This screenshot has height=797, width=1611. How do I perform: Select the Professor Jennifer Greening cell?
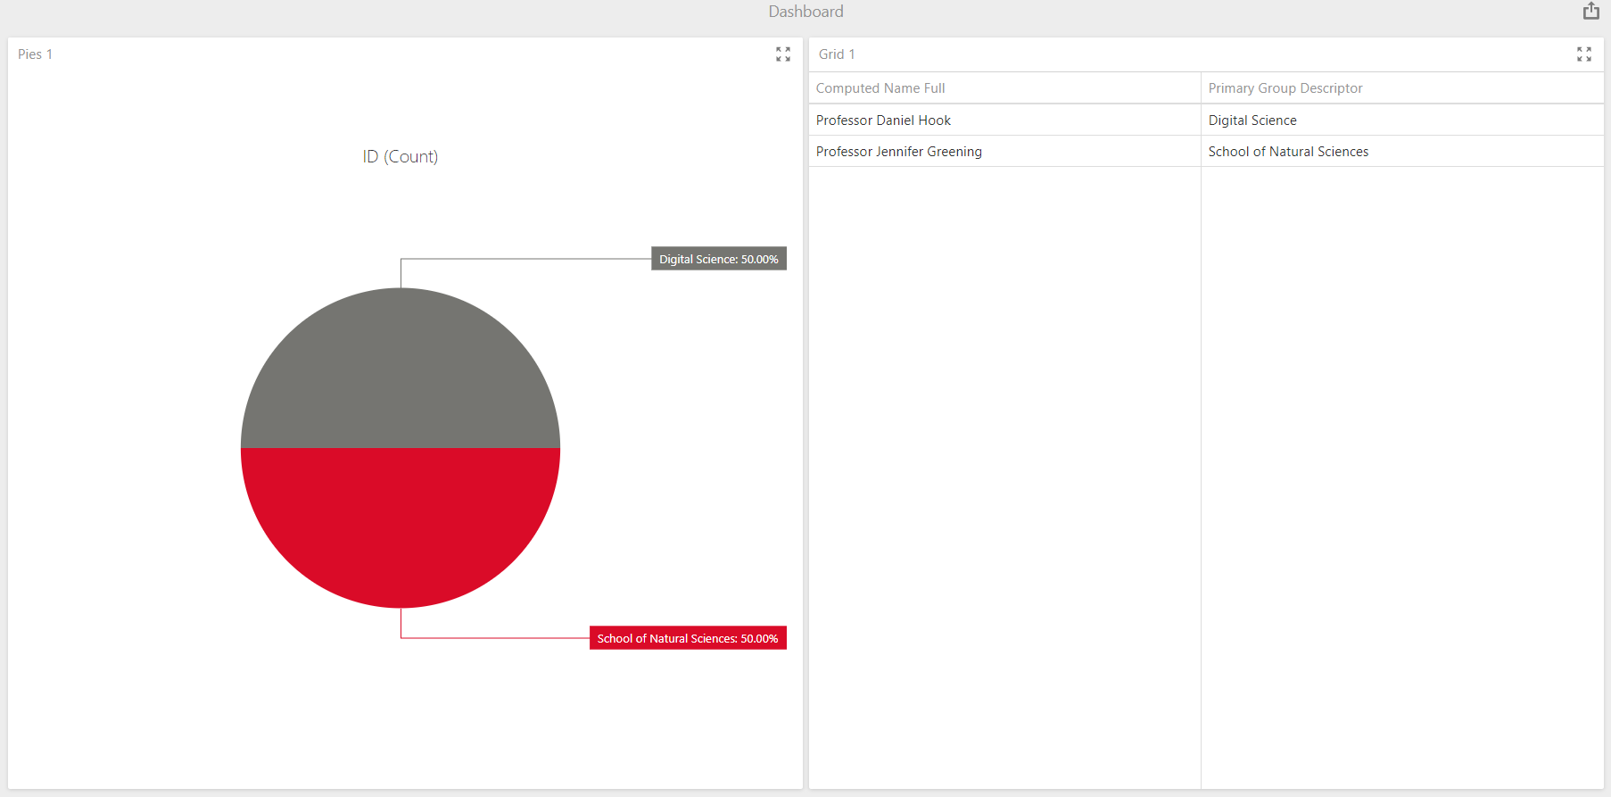[x=898, y=152]
